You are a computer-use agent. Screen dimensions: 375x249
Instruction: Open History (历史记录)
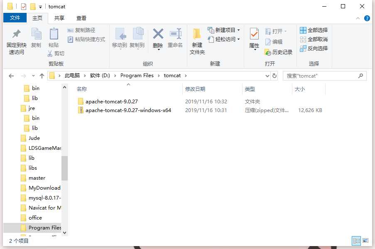click(278, 52)
